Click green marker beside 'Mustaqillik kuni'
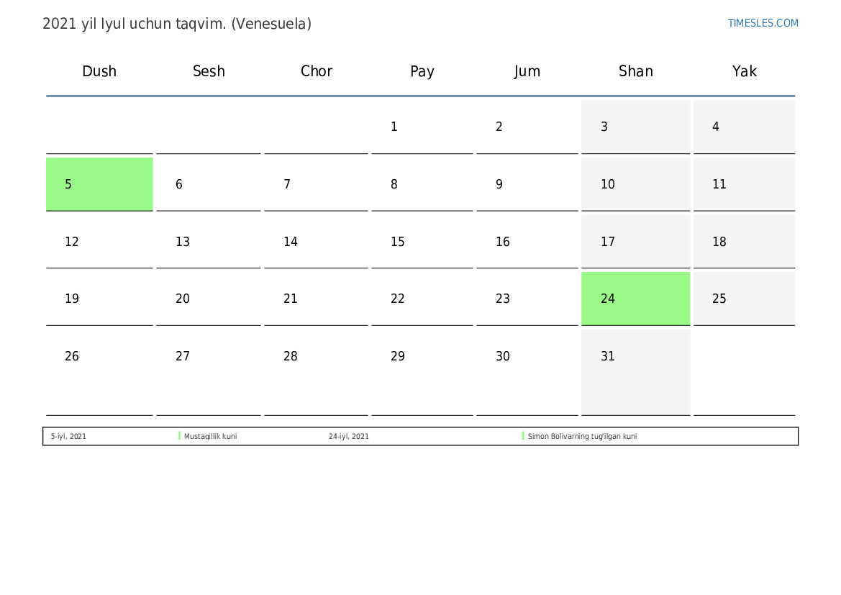Viewport: 841px width, 595px height. click(x=179, y=436)
